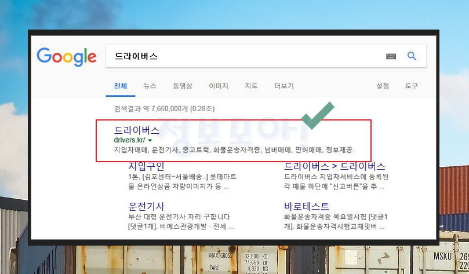Open the 바로테스트 sitelink
The width and height of the screenshot is (469, 274).
306,206
